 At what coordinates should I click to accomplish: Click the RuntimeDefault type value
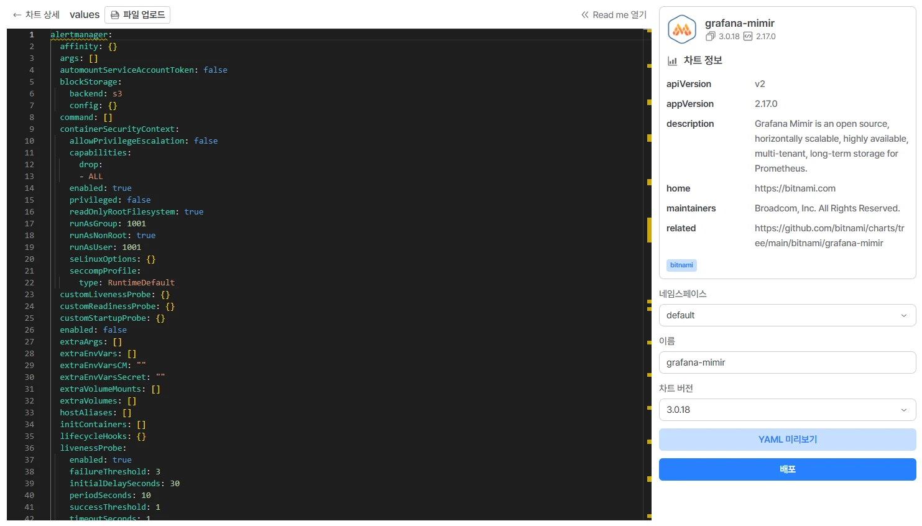pos(141,283)
